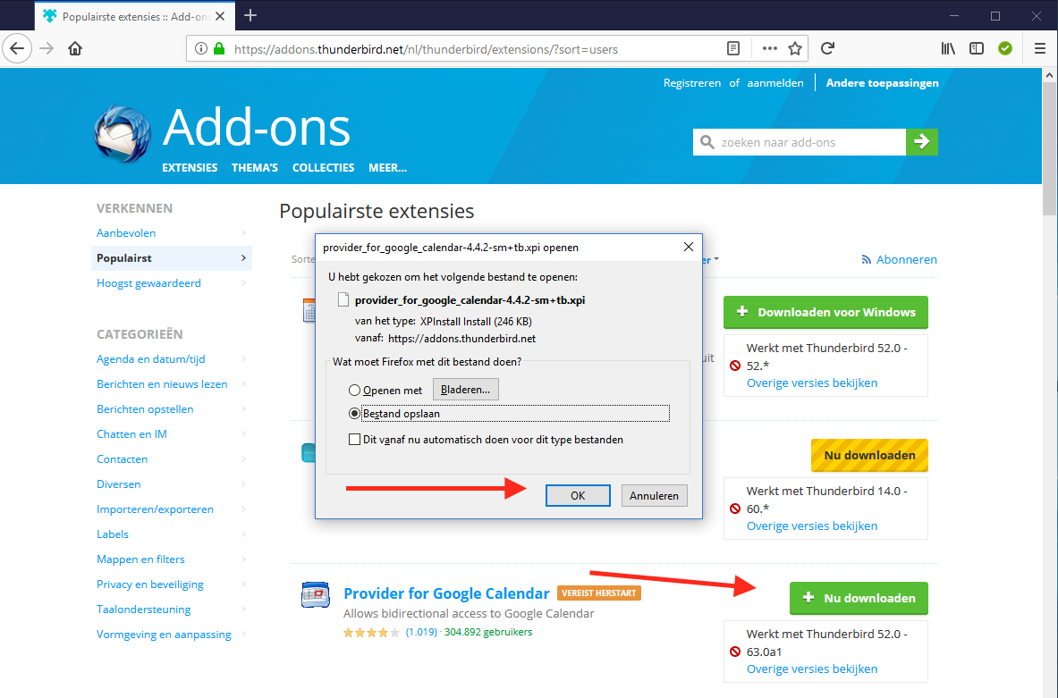Viewport: 1058px width, 698px height.
Task: Click the green search arrow button
Action: tap(922, 142)
